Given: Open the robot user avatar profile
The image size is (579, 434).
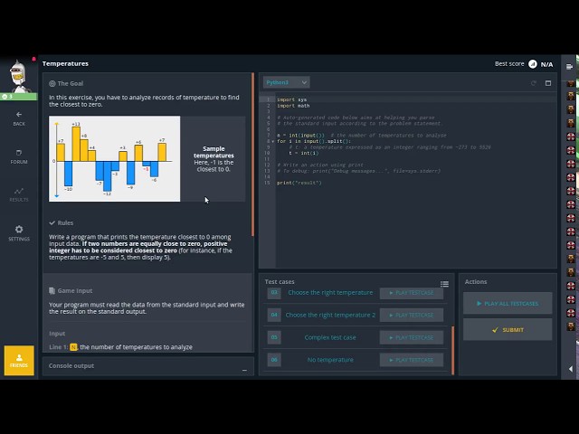Looking at the screenshot, I should (x=18, y=76).
